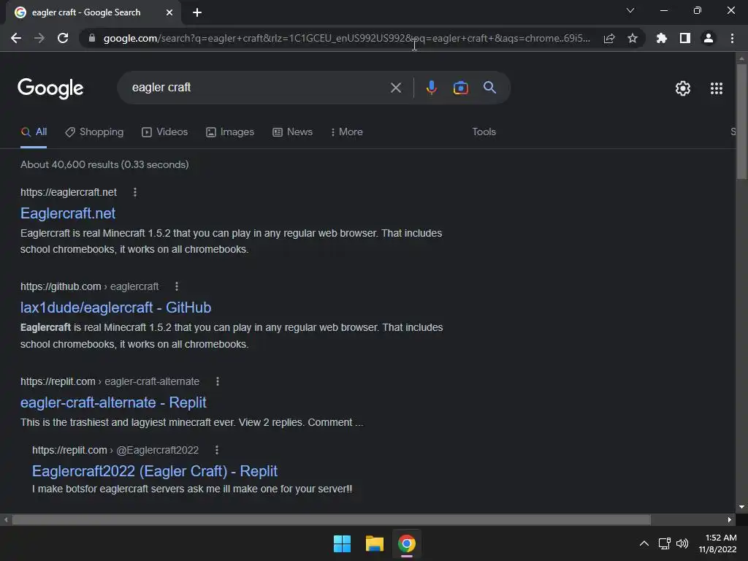Switch to the Videos tab
The width and height of the screenshot is (748, 561).
coord(164,132)
